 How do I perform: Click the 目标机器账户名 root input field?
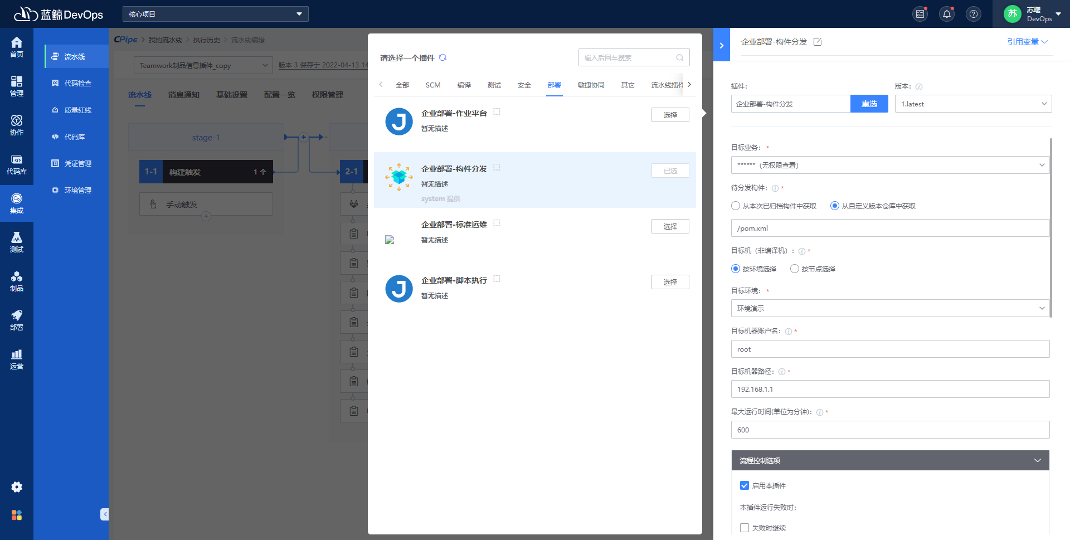tap(890, 349)
